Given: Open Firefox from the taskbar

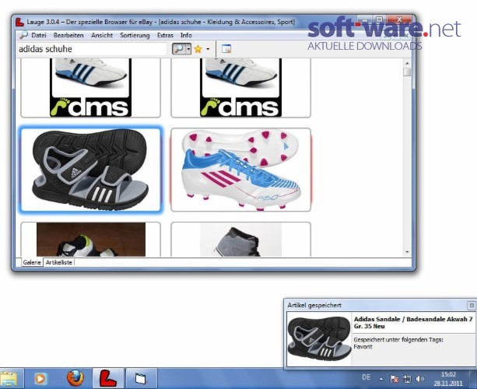Looking at the screenshot, I should point(75,378).
